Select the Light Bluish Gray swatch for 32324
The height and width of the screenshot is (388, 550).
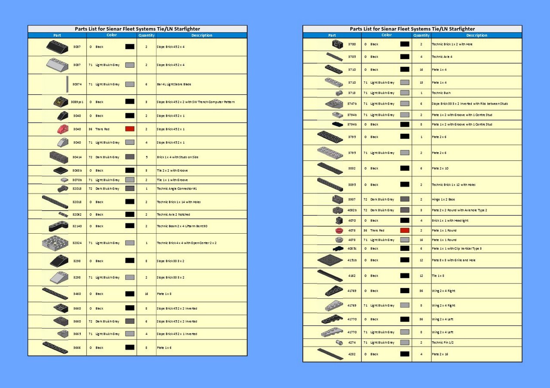130,243
